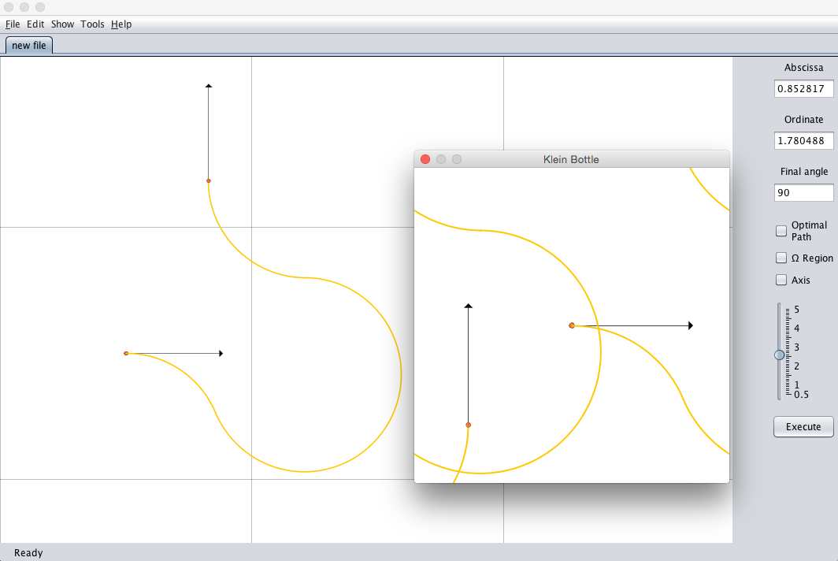This screenshot has height=561, width=838.
Task: Click the orange end point below vertical arrow in main canvas
Action: click(209, 181)
